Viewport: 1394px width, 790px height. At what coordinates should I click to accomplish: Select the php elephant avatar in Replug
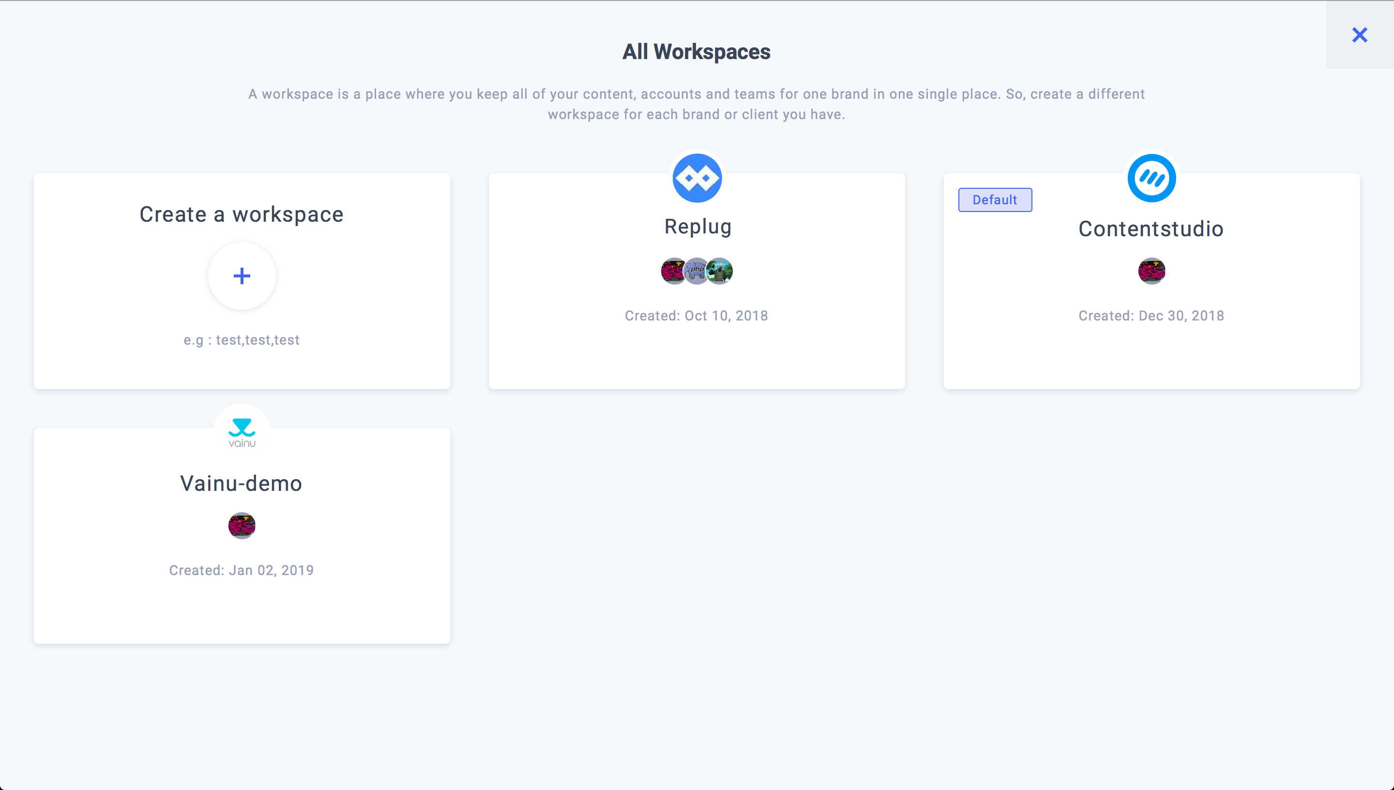pos(697,271)
